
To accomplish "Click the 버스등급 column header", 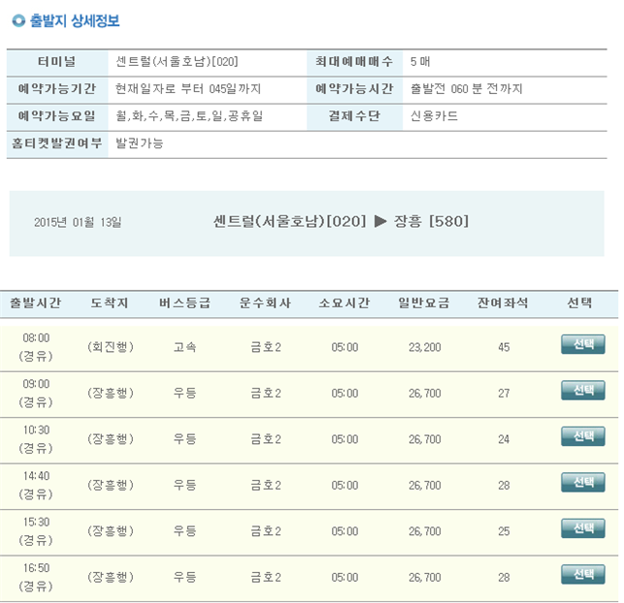I will tap(184, 302).
